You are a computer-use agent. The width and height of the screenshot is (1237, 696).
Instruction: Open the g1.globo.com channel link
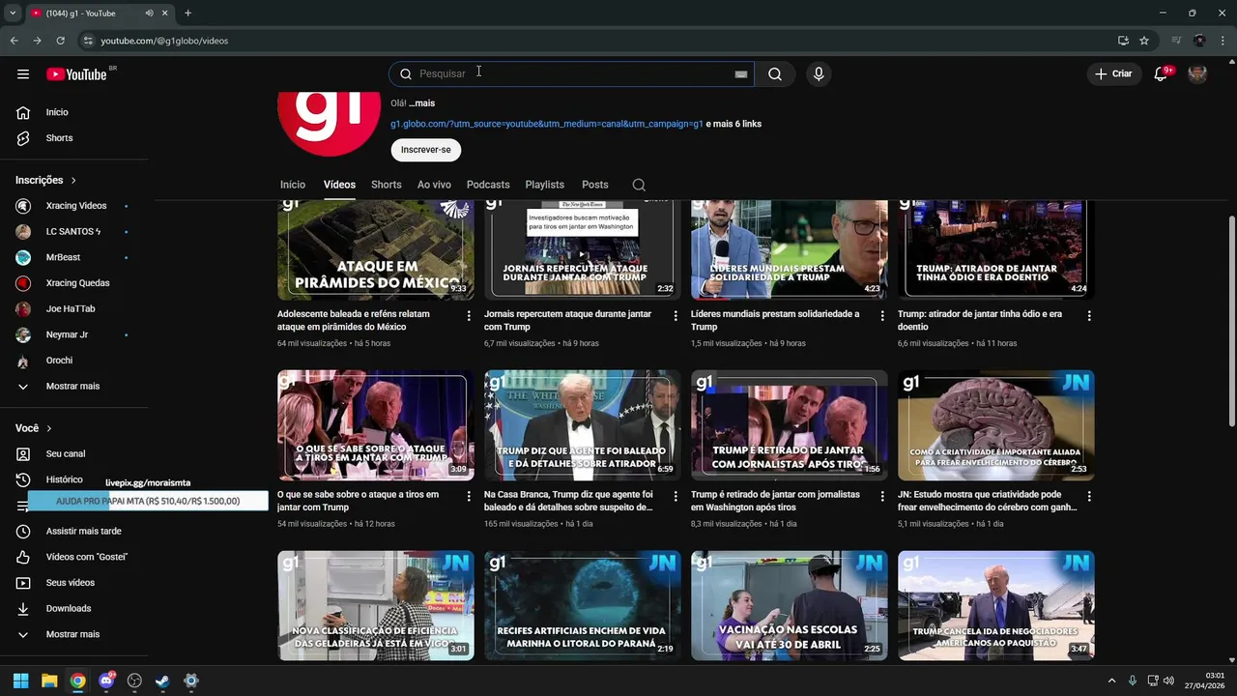click(x=547, y=125)
